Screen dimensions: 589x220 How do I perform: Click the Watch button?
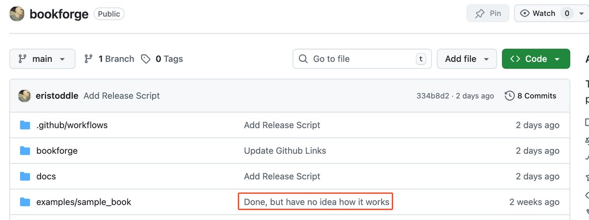tap(544, 14)
